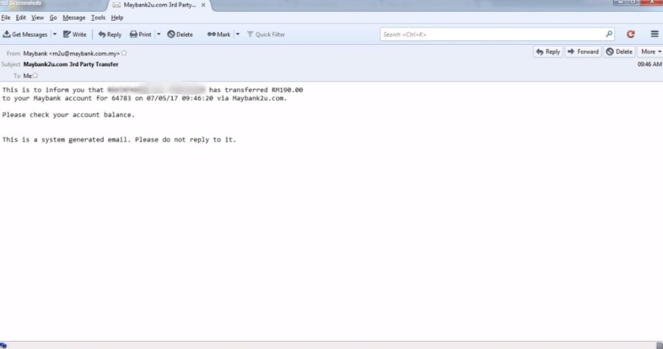Open the Tools menu
The height and width of the screenshot is (349, 663).
(98, 18)
